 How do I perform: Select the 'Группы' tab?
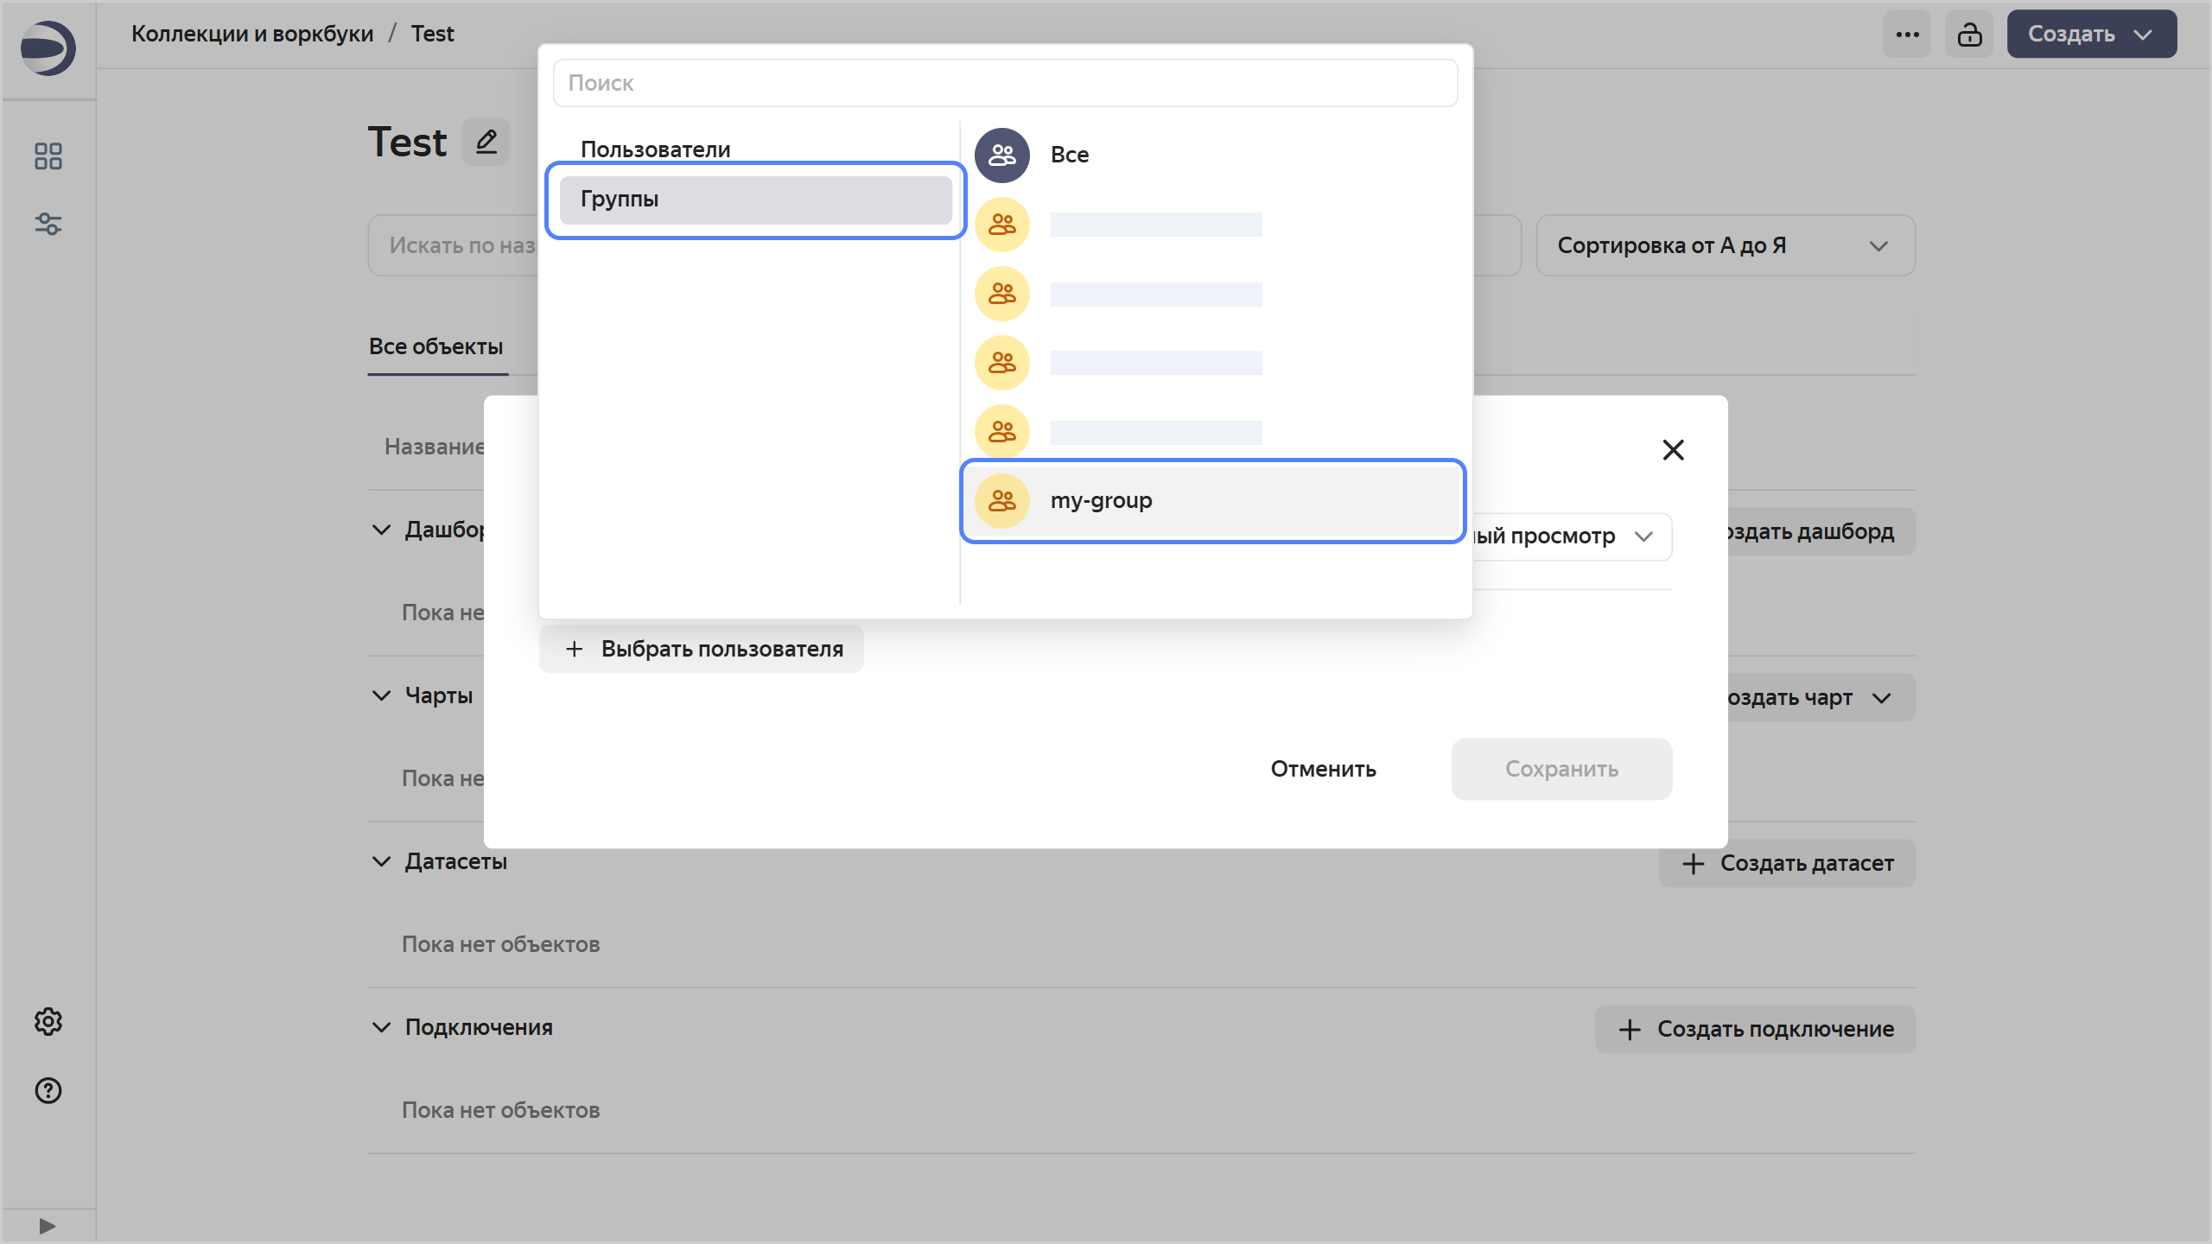755,200
